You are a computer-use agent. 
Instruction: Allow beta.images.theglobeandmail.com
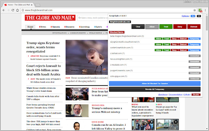[158, 39]
